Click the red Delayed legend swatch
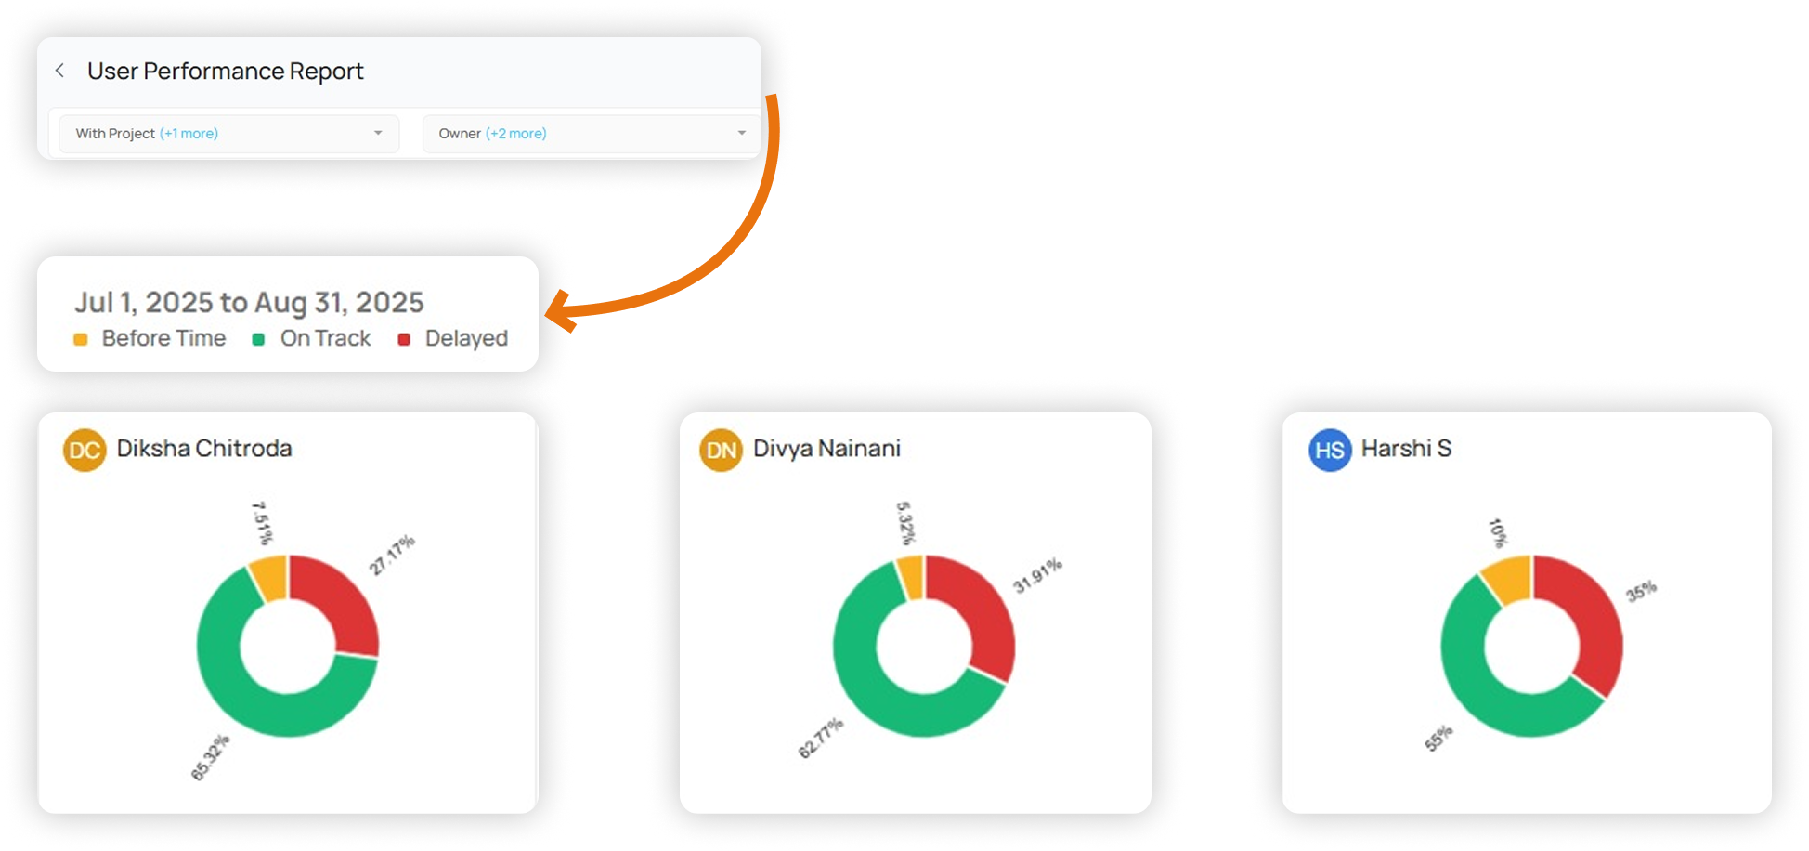This screenshot has height=851, width=1809. pyautogui.click(x=404, y=340)
